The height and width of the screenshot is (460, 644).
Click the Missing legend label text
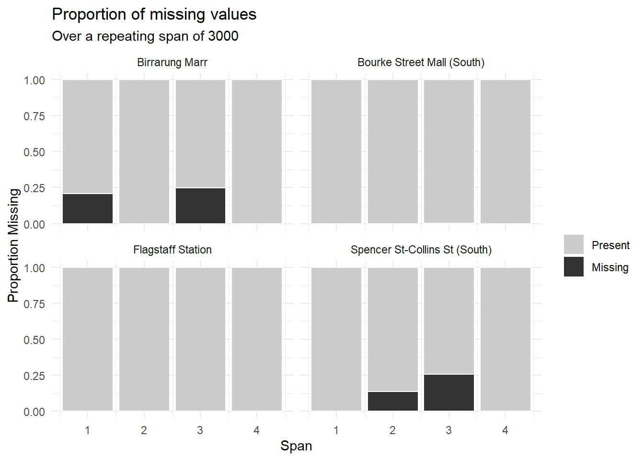[x=609, y=267]
